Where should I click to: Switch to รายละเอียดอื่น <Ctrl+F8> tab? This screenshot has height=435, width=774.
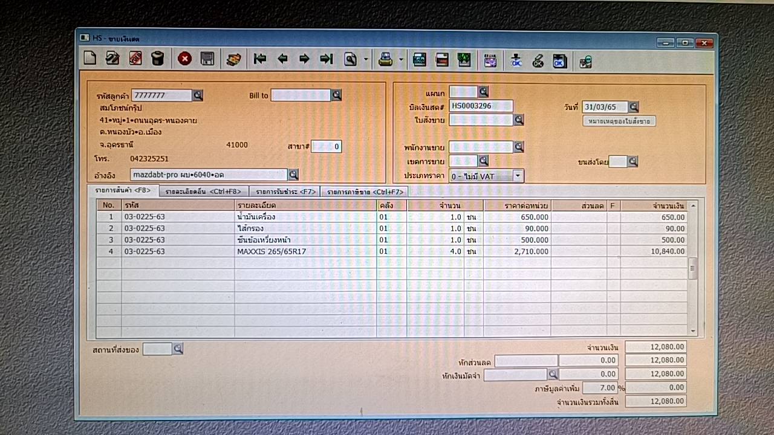point(203,192)
